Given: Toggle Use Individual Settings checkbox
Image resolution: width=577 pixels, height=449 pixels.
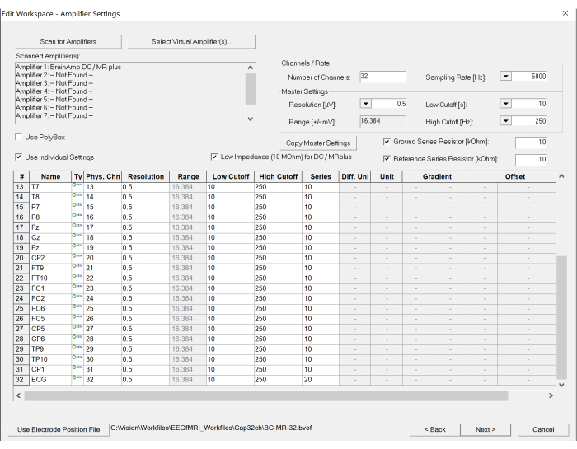Looking at the screenshot, I should coord(18,157).
